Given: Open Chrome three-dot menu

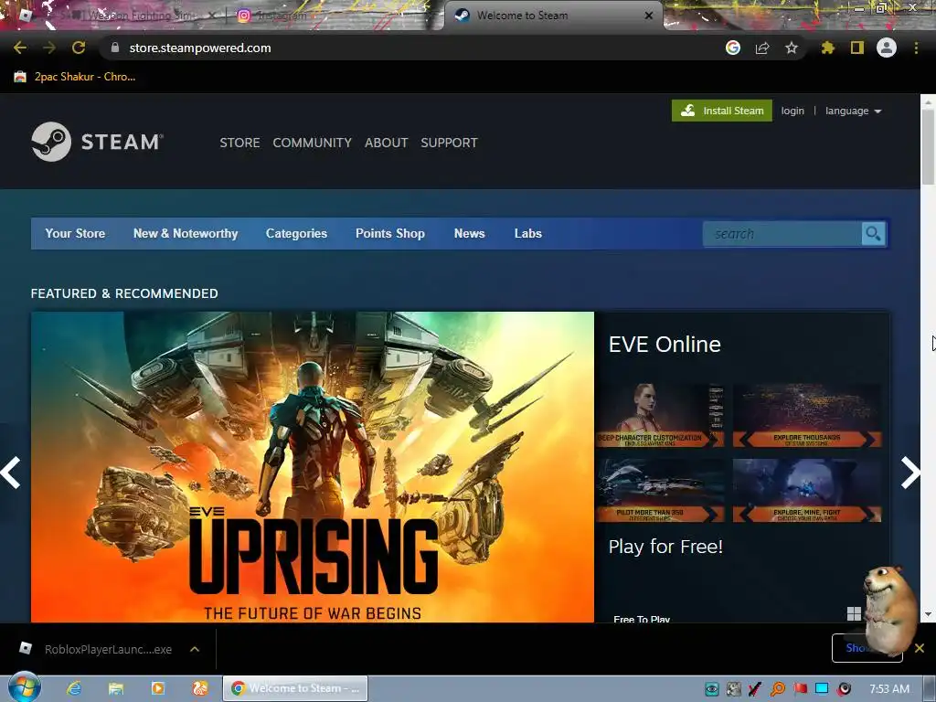Looking at the screenshot, I should [x=916, y=48].
